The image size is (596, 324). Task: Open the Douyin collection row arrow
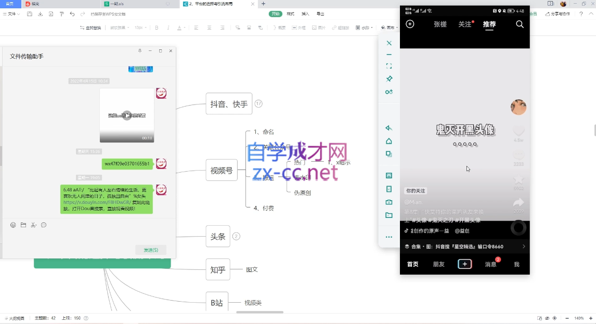coord(524,247)
